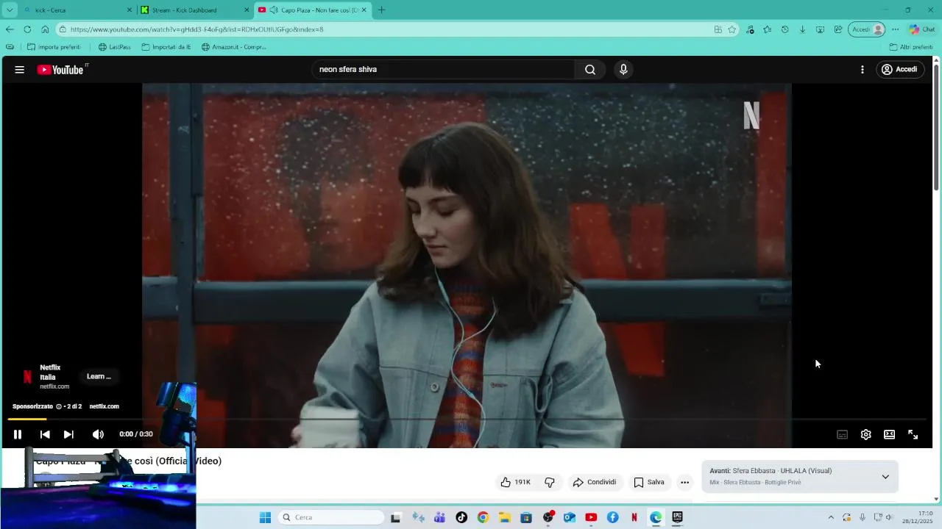Toggle theater mode in the player
942x529 pixels.
point(890,434)
